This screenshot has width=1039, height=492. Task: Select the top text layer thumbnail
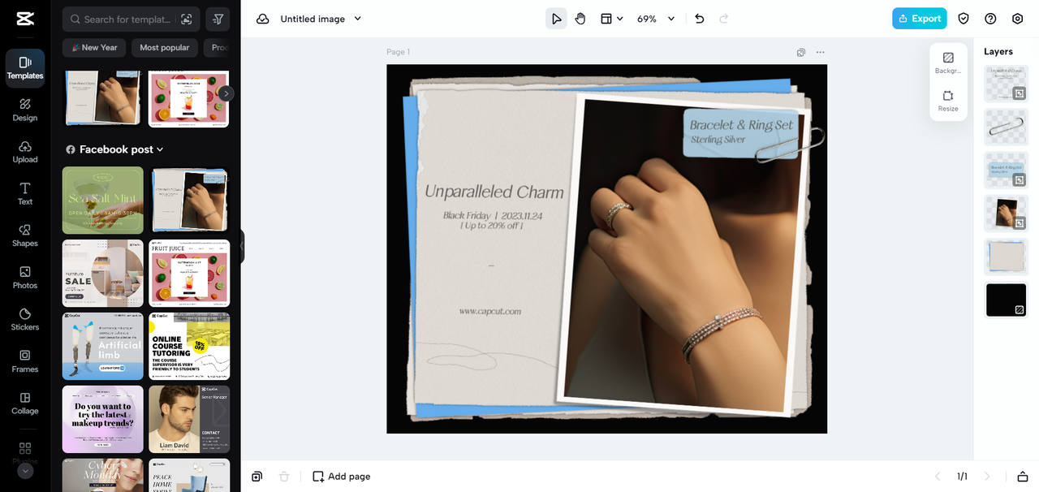point(1006,84)
